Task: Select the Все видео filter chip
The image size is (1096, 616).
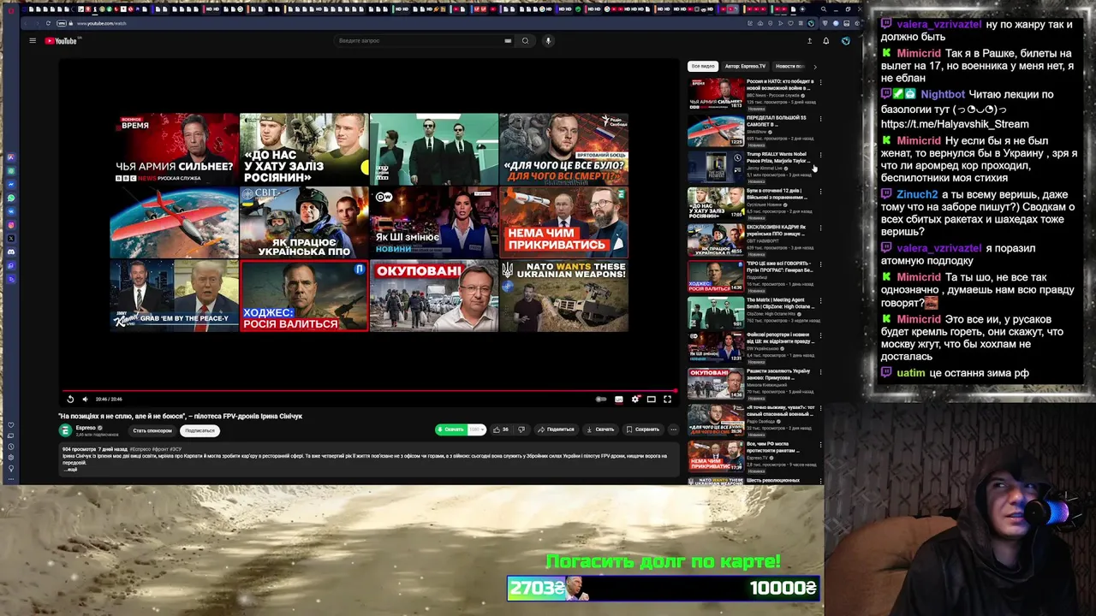Action: click(703, 66)
